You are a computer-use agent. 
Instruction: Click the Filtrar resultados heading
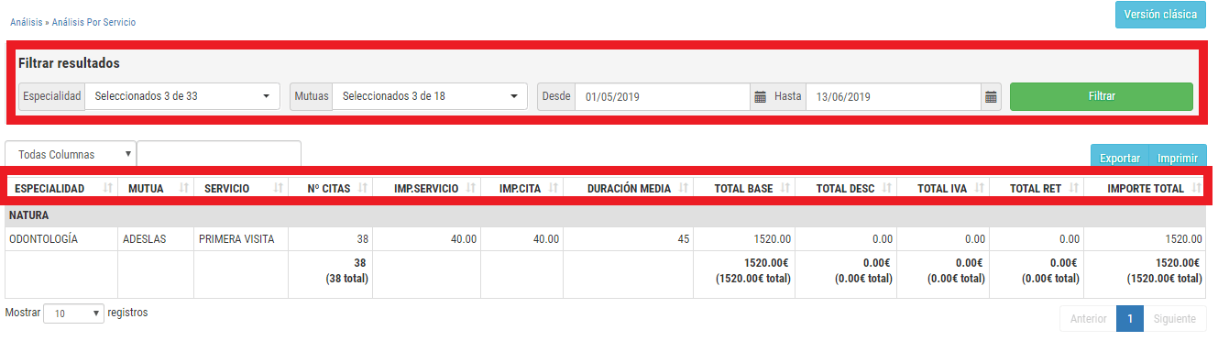tap(70, 63)
